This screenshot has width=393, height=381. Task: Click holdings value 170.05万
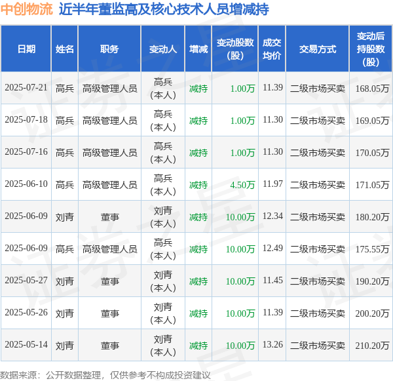point(373,153)
